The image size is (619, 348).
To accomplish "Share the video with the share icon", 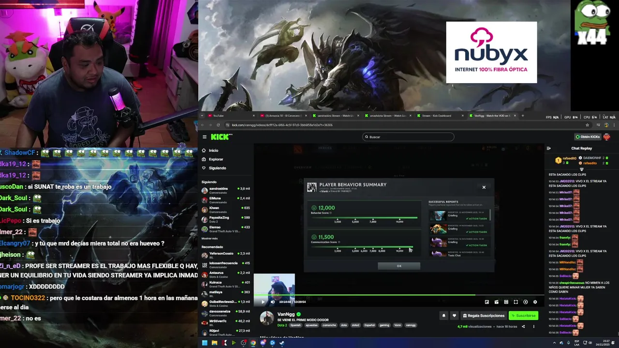I will [523, 327].
